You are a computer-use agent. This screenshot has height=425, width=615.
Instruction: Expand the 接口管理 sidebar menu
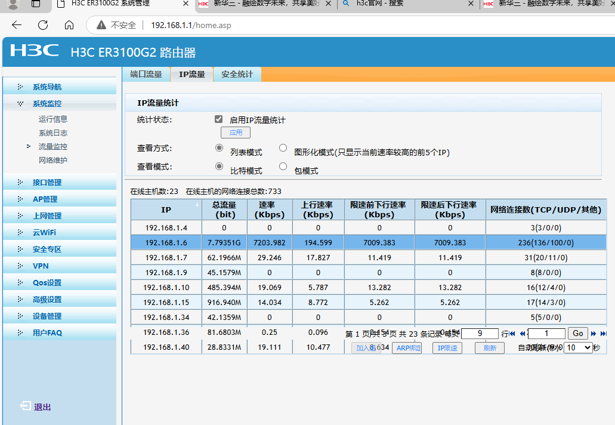click(x=47, y=183)
